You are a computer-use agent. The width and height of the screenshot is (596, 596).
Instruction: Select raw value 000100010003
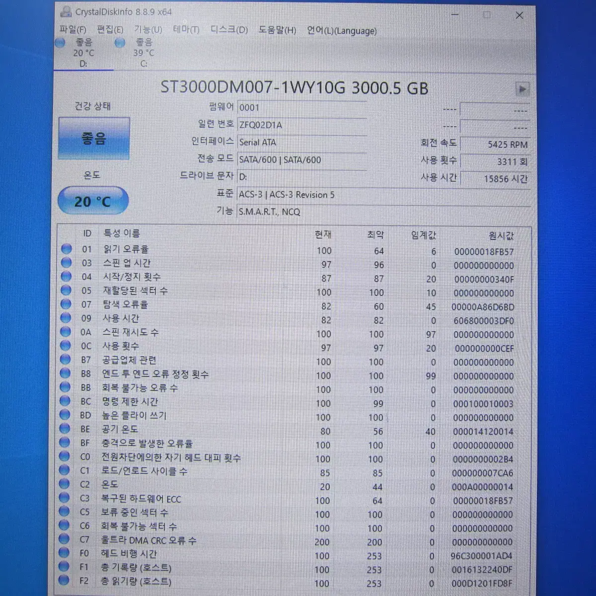(x=483, y=404)
